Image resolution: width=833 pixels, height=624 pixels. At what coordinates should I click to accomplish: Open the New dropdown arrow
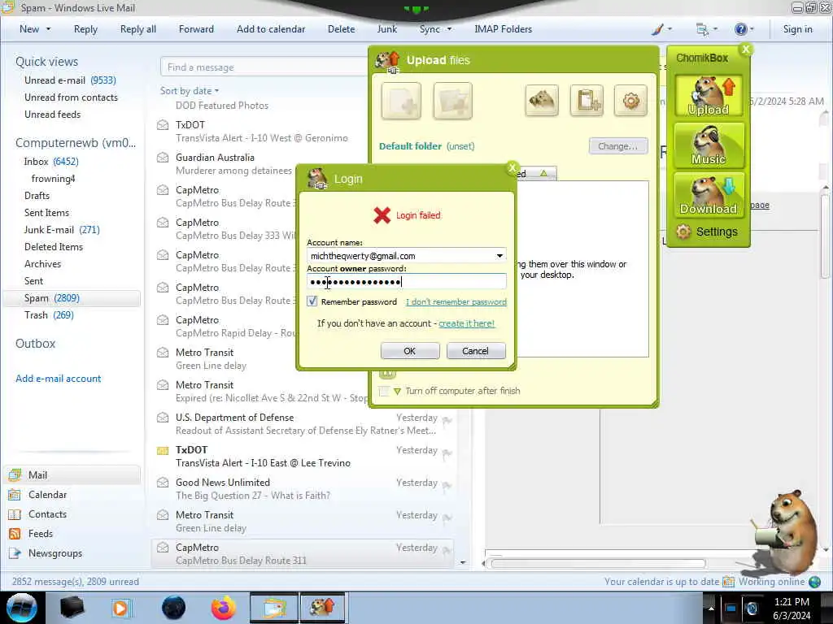coord(48,29)
